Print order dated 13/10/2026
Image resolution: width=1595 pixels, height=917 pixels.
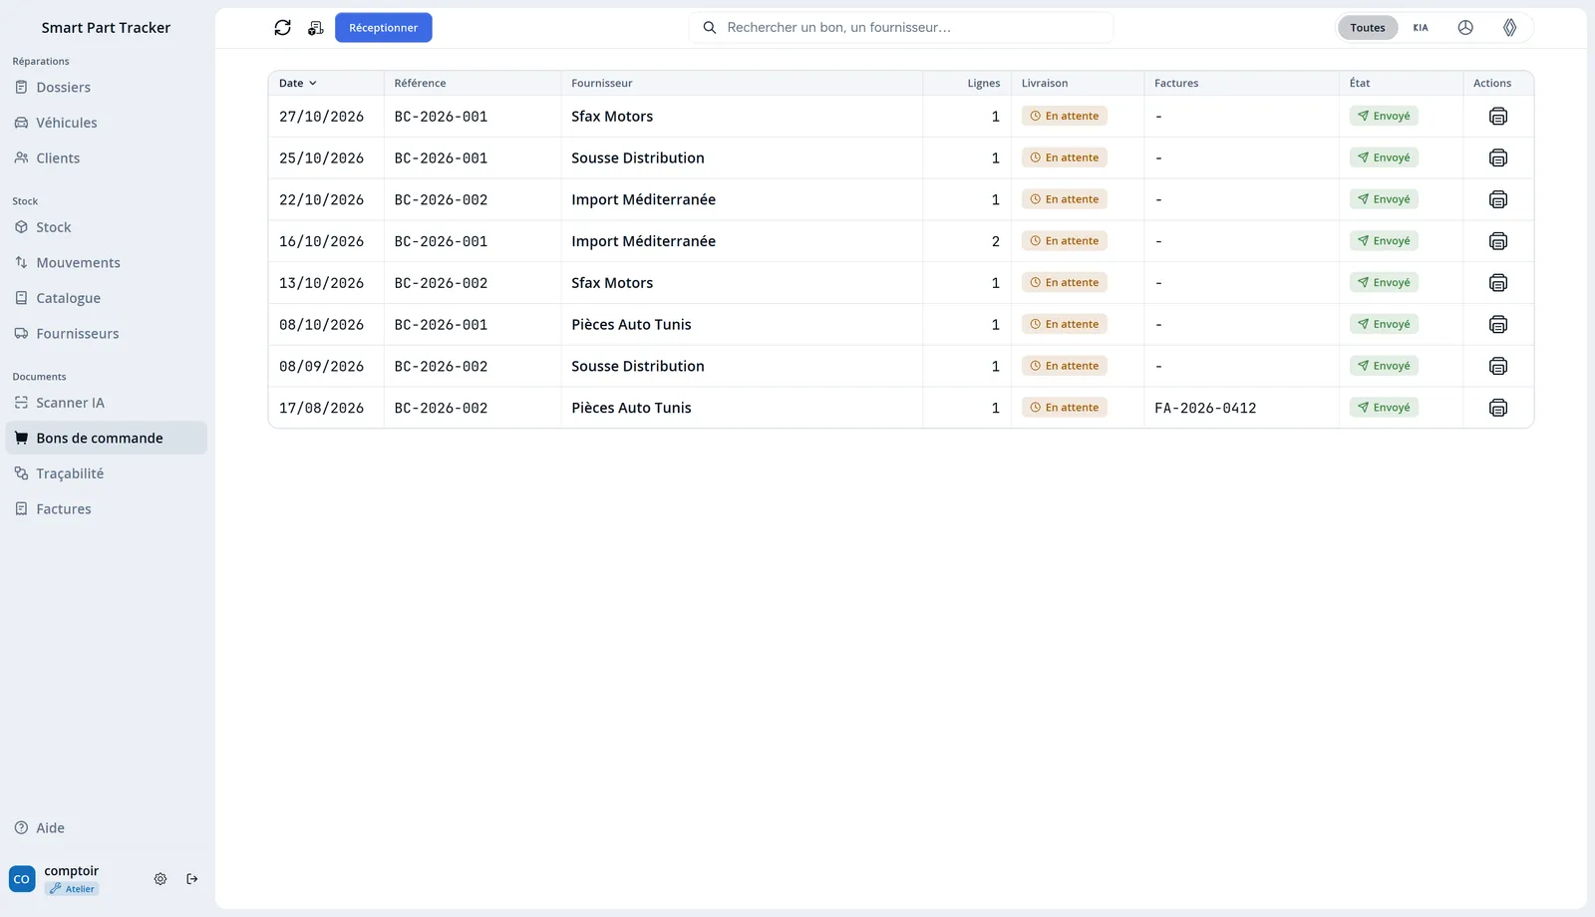[x=1498, y=283]
